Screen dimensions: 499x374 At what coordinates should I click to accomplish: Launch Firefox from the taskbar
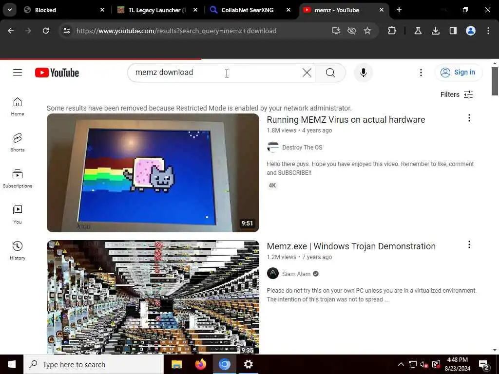coord(200,364)
